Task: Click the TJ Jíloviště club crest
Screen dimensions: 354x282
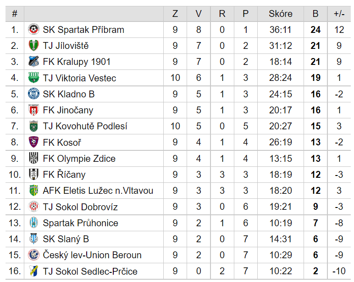Action: (33, 45)
